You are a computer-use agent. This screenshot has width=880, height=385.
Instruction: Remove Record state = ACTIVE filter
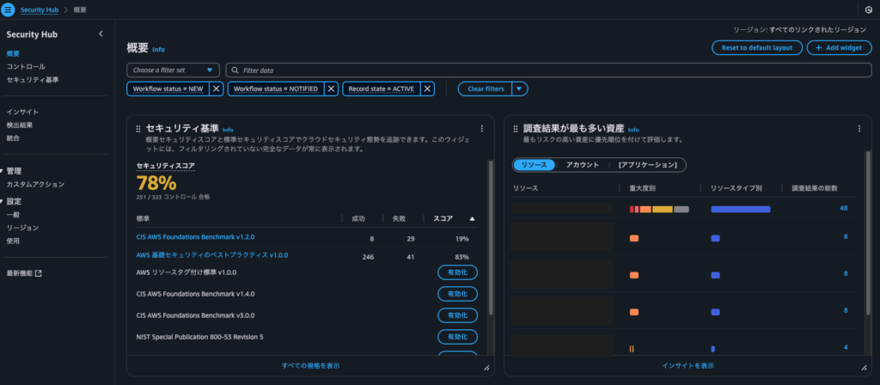point(428,89)
